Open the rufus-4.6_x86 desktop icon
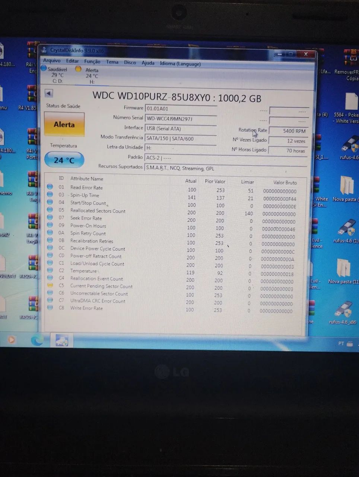 tap(343, 312)
